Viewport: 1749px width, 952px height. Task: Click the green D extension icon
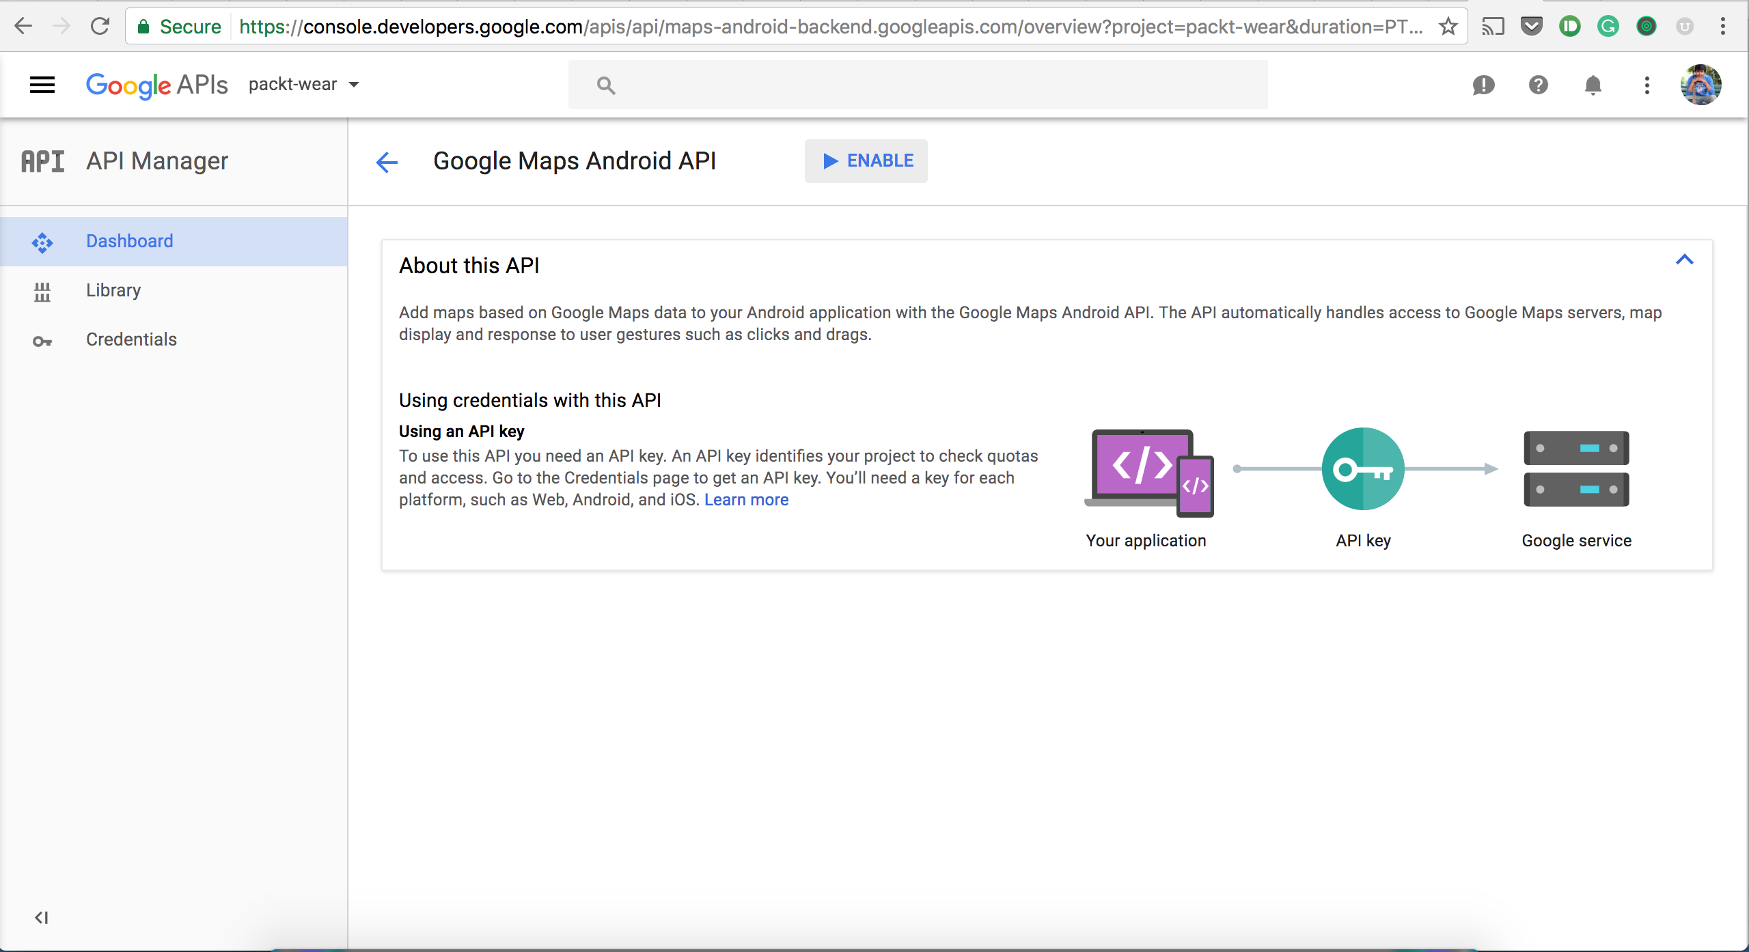[x=1570, y=27]
